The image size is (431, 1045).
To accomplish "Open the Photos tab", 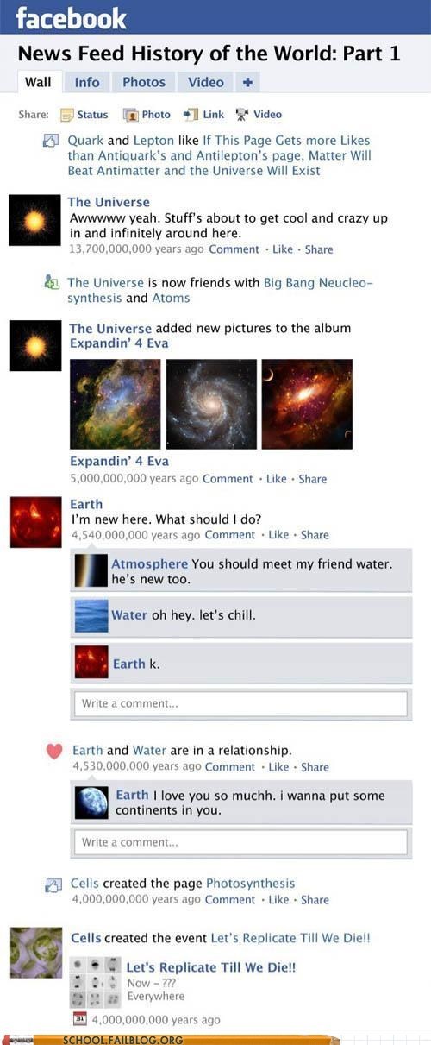I will coord(144,83).
